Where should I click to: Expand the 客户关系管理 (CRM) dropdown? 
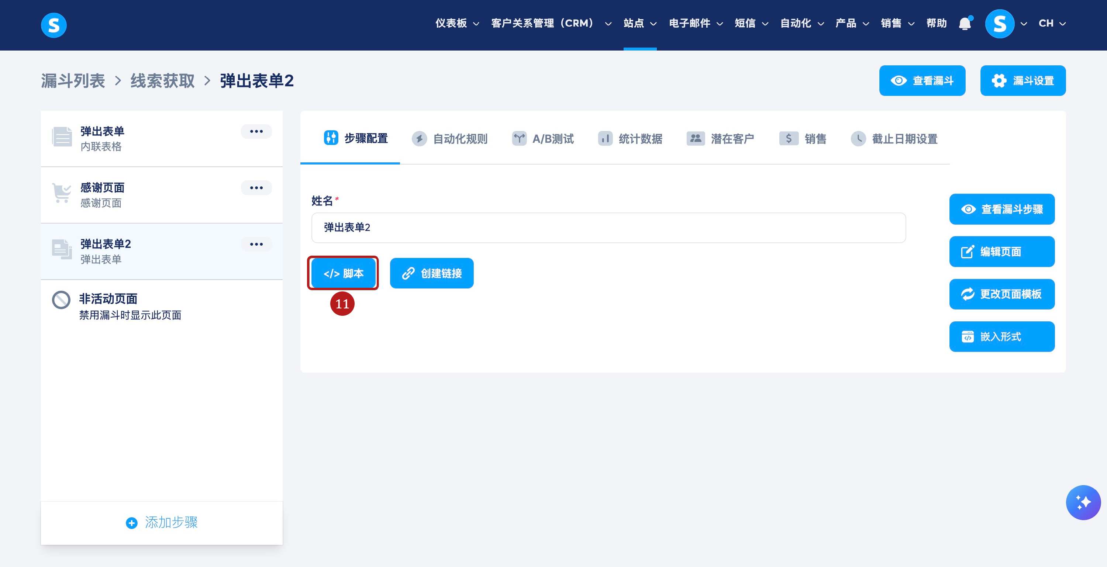point(551,24)
